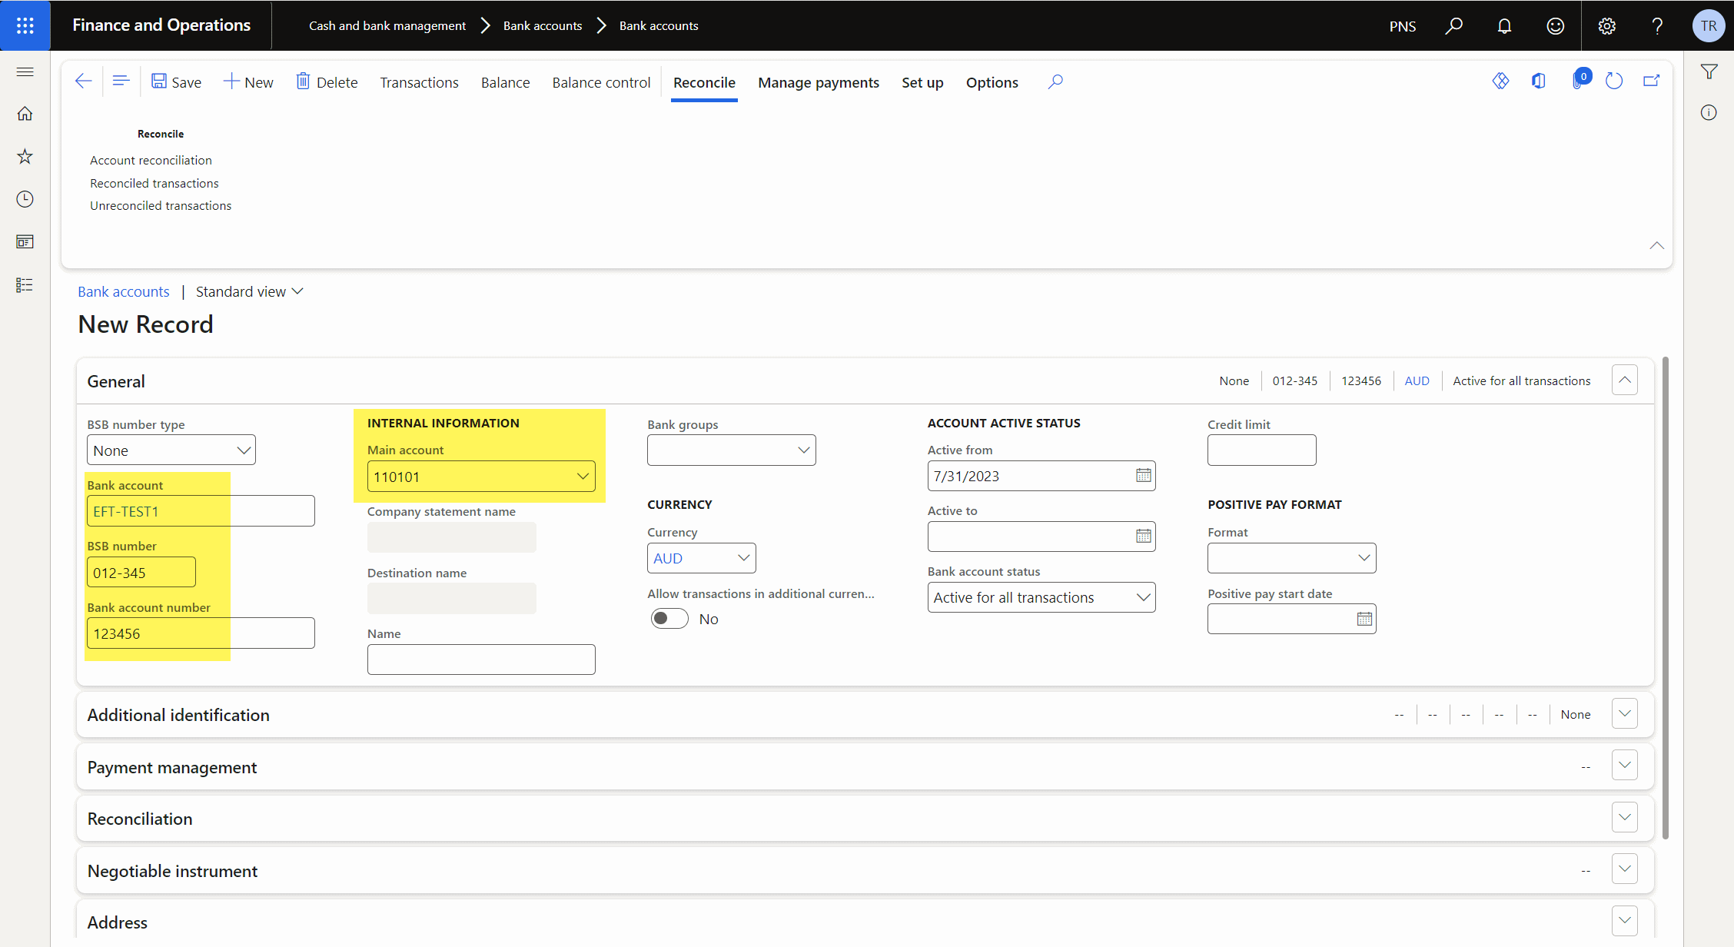Expand the left navigation pane hamburger
This screenshot has height=947, width=1734.
[25, 71]
